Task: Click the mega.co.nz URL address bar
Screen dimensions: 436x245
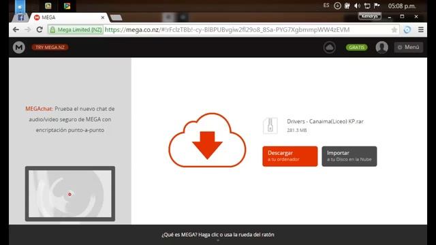Action: [227, 30]
